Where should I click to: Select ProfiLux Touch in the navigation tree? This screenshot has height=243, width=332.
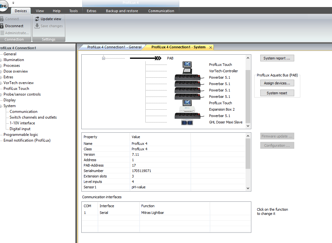coord(16,88)
